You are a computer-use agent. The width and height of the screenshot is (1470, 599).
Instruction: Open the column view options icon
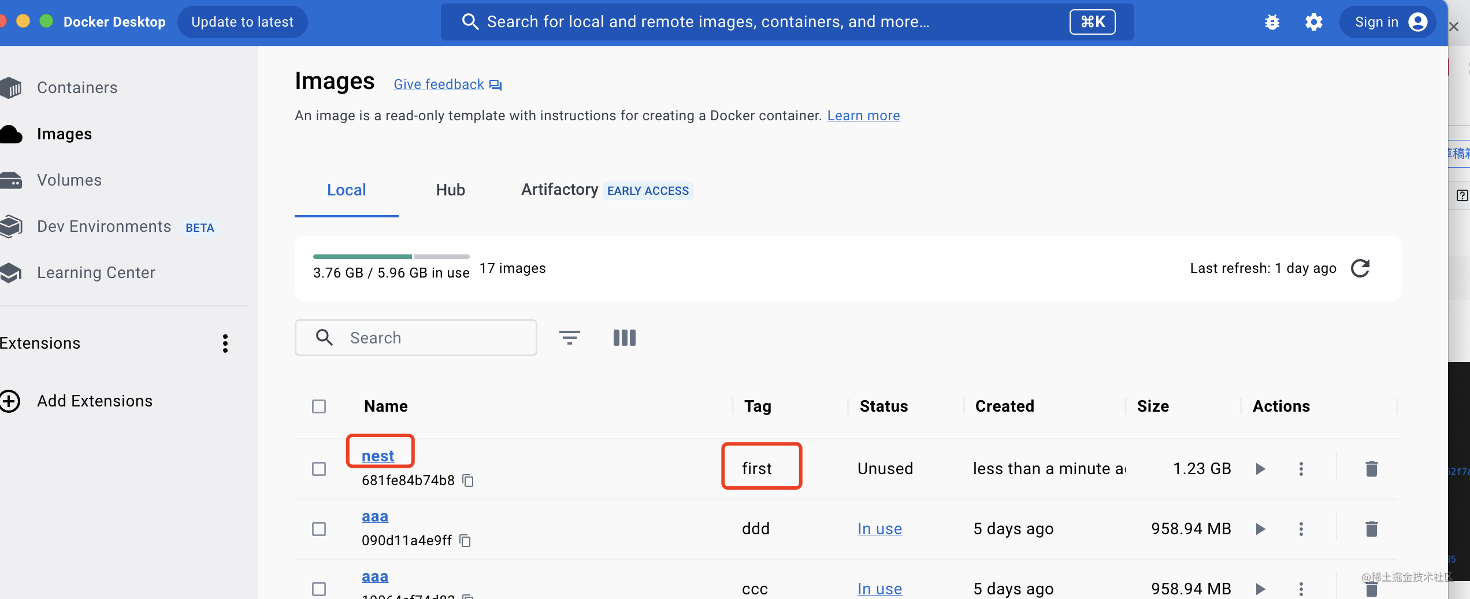(624, 338)
